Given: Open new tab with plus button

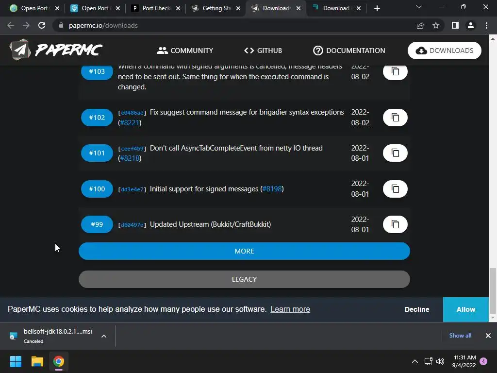Looking at the screenshot, I should click(x=377, y=8).
